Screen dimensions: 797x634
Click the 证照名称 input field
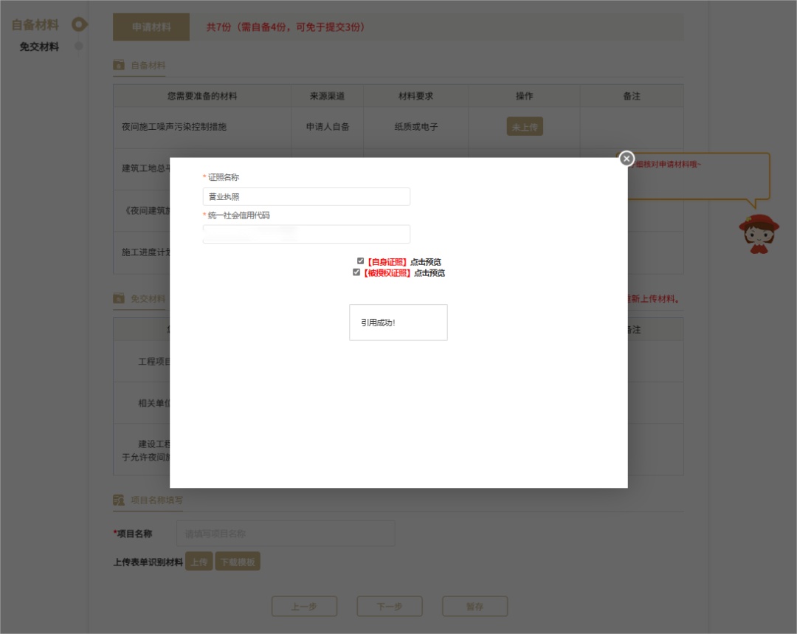point(306,197)
